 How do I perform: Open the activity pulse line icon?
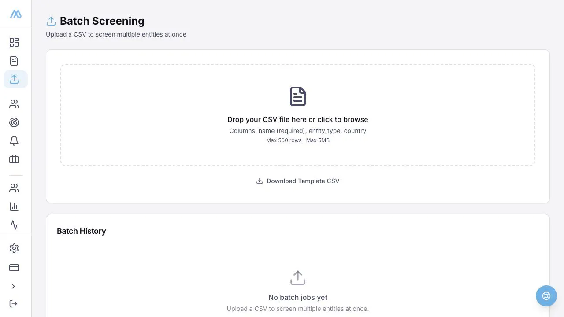click(14, 225)
